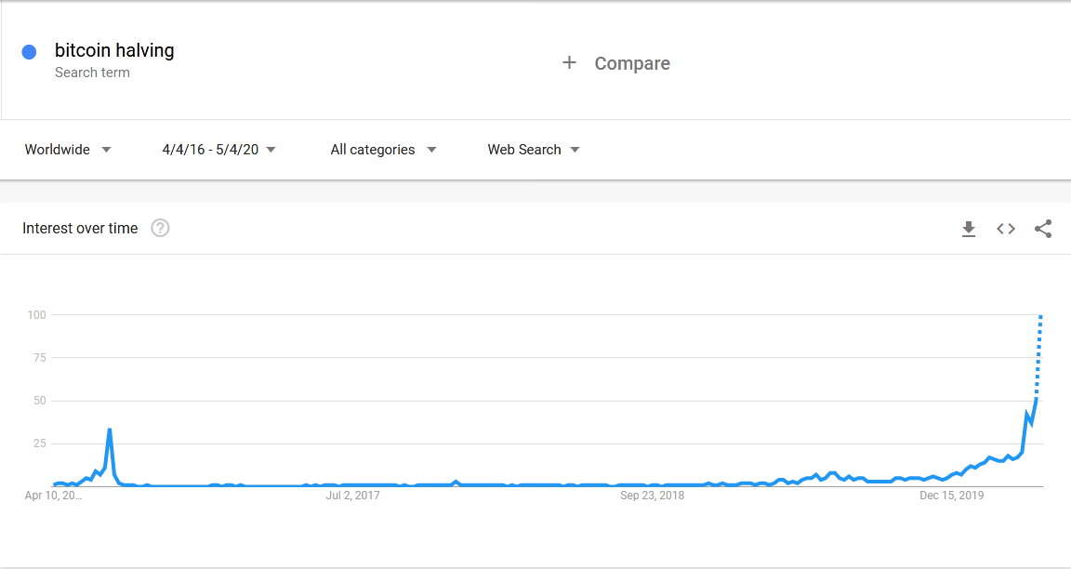Screen dimensions: 1071x569
Task: Click the Compare option
Action: pos(632,63)
